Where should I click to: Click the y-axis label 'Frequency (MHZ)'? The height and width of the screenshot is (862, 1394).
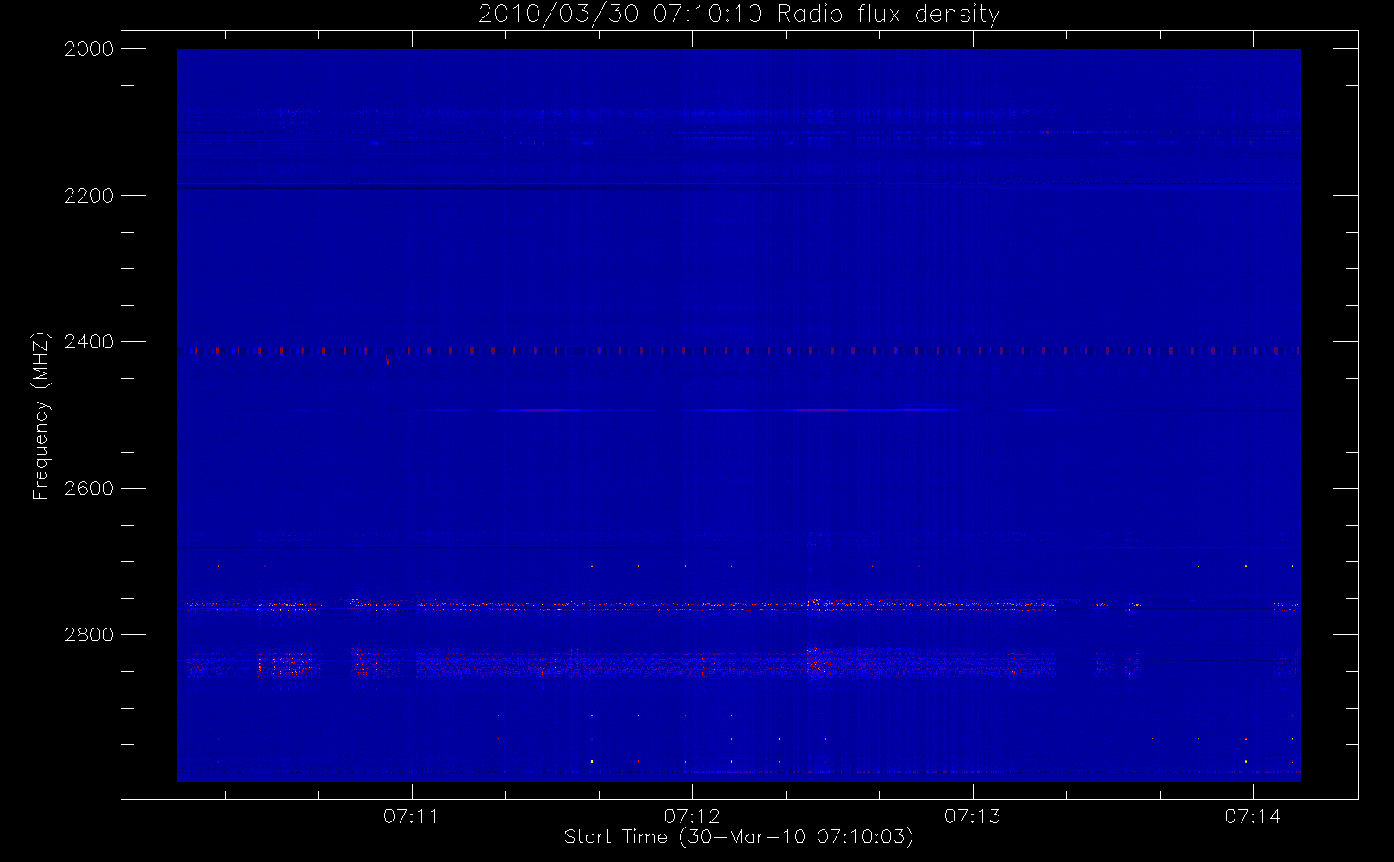pos(40,415)
